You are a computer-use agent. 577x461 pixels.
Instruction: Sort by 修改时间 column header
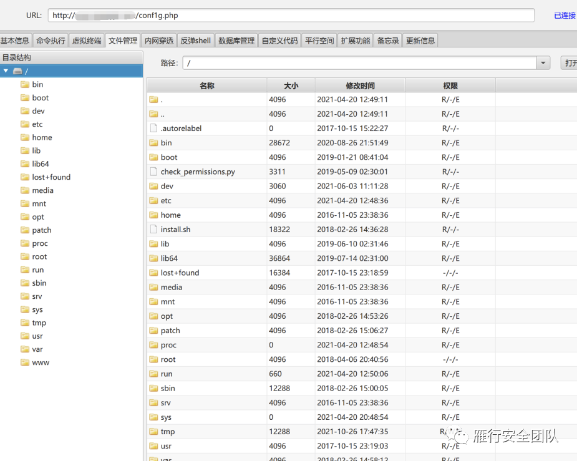click(x=360, y=86)
